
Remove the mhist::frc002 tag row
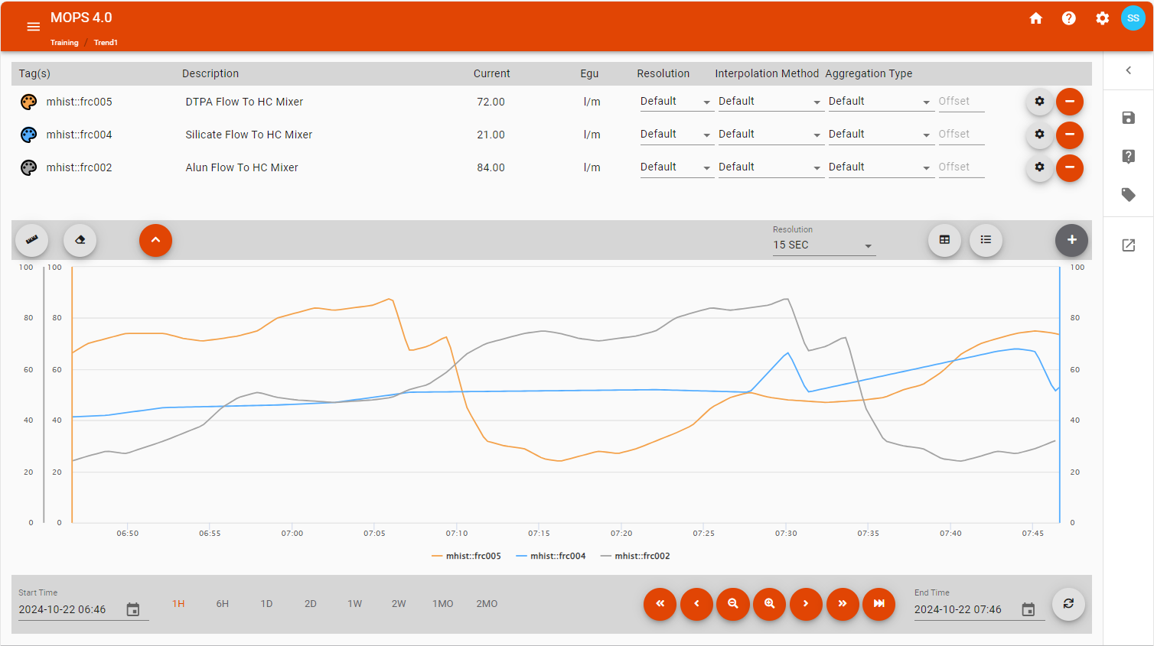(1069, 167)
